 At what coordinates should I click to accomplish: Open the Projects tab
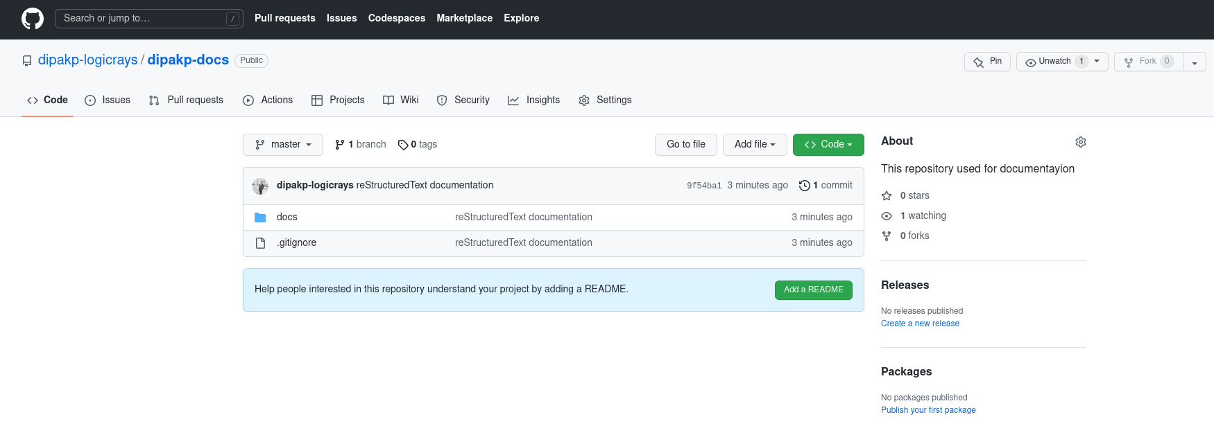338,100
